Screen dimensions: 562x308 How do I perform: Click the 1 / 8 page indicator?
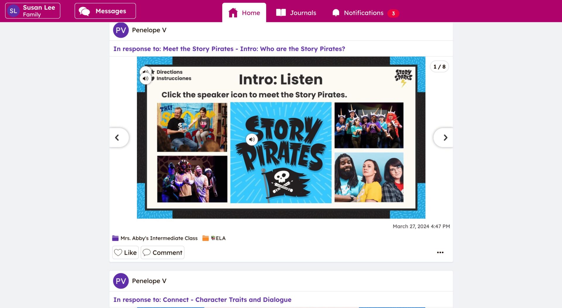tap(439, 67)
